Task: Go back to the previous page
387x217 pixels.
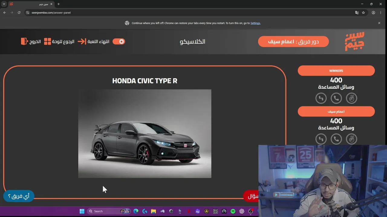Action: coord(5,13)
